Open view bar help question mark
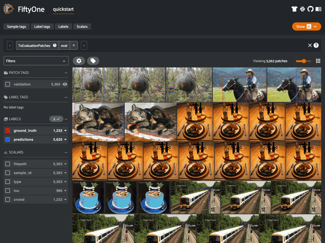 (316, 45)
